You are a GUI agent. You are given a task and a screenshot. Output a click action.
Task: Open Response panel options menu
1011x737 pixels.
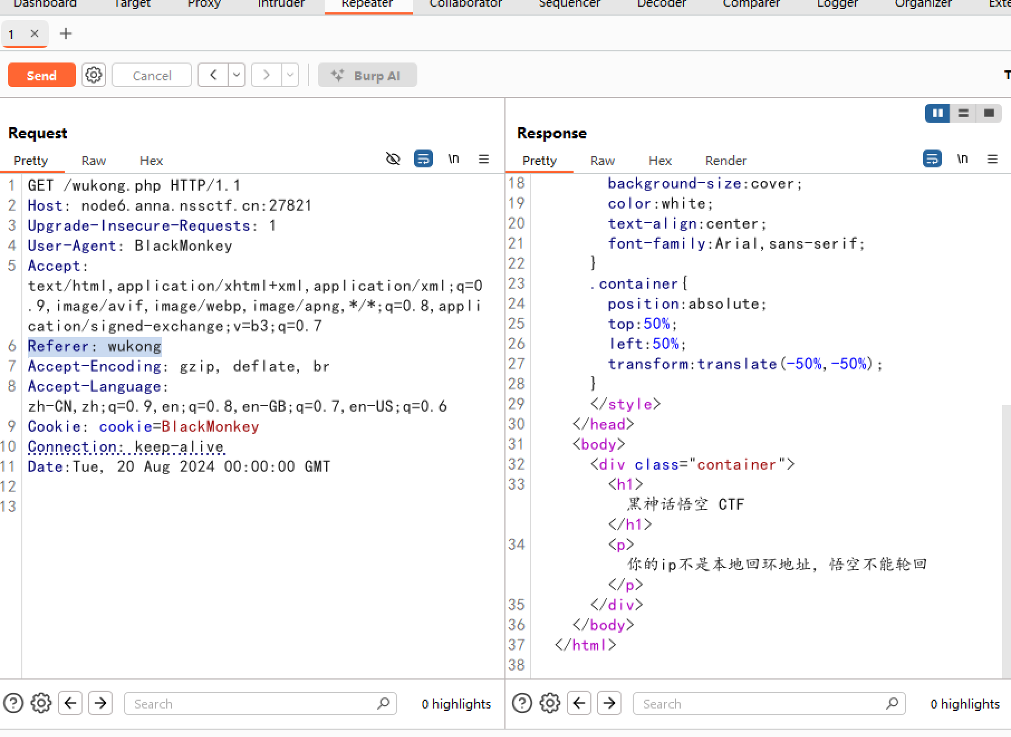pyautogui.click(x=993, y=159)
